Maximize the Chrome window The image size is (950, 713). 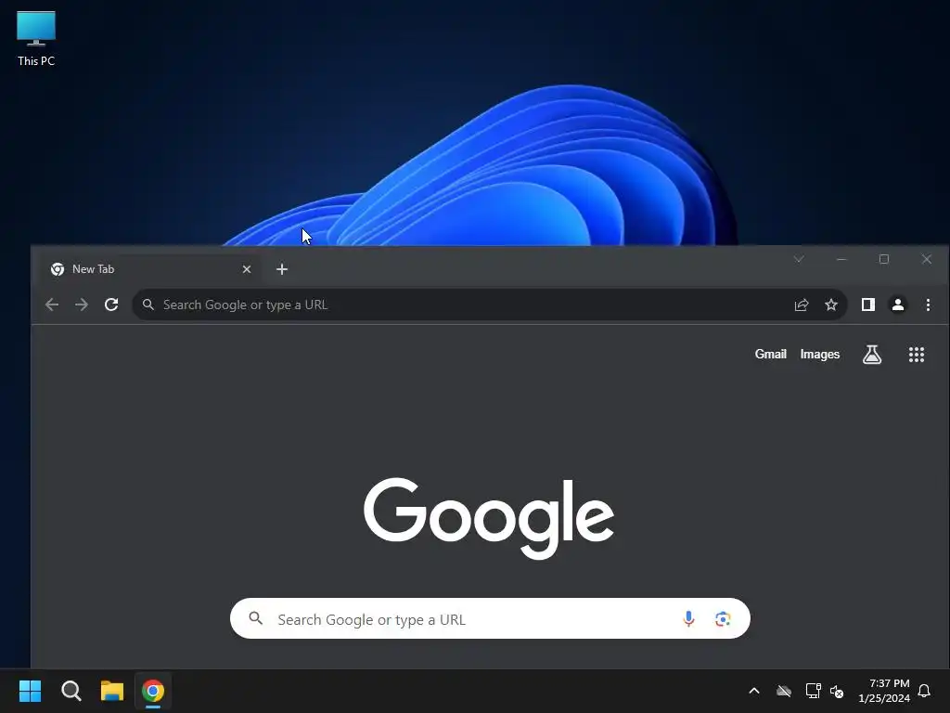[x=884, y=259]
